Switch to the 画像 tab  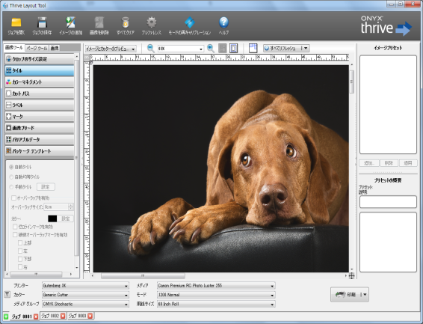tap(55, 48)
